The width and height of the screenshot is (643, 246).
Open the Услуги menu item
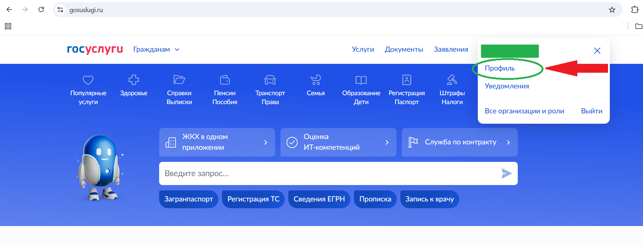pyautogui.click(x=363, y=50)
